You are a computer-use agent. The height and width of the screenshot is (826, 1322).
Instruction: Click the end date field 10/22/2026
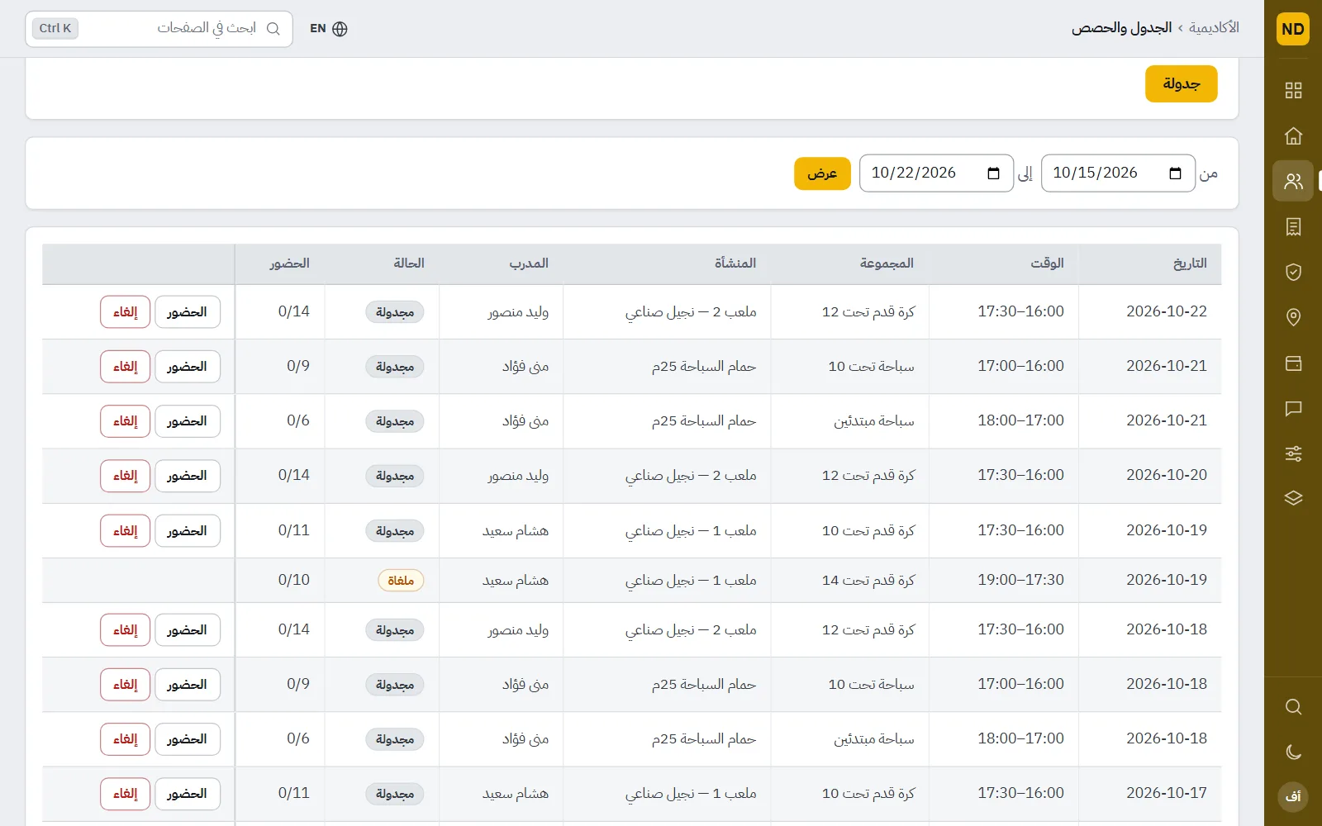(x=936, y=173)
